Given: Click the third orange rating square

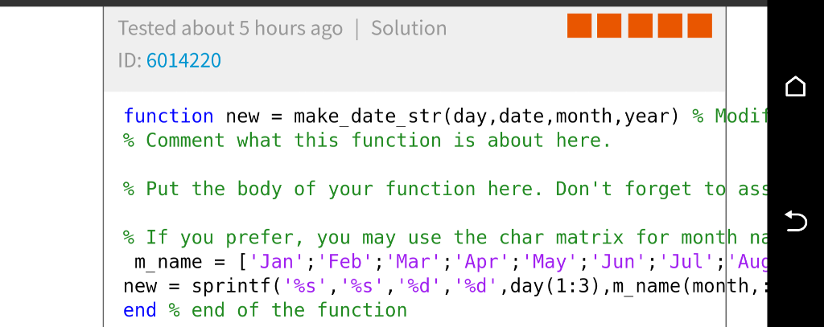Looking at the screenshot, I should click(640, 26).
